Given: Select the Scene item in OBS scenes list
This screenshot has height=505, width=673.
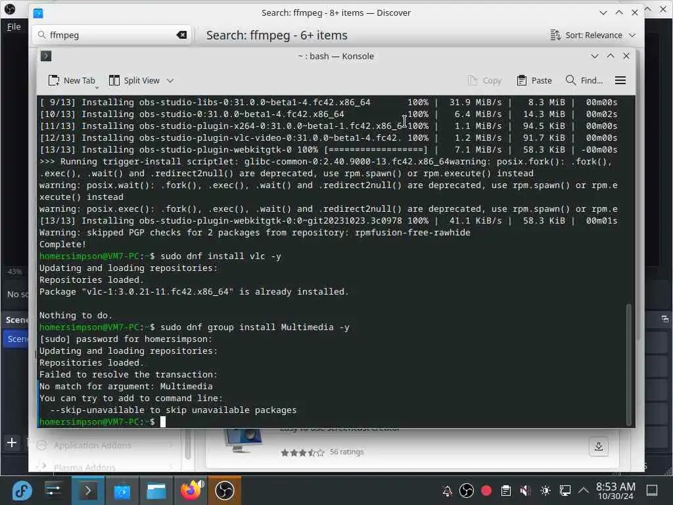Looking at the screenshot, I should (16, 339).
